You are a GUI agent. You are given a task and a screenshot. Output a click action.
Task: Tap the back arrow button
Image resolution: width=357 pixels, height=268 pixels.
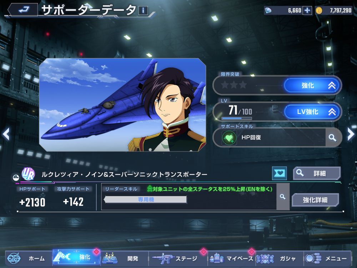(x=22, y=10)
